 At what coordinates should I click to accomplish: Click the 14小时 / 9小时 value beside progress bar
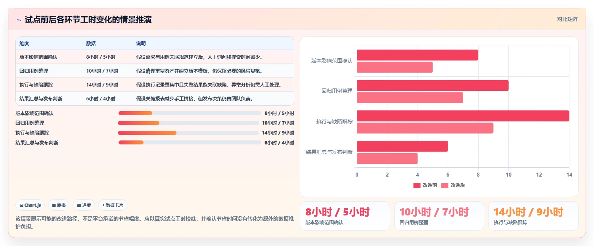click(x=278, y=133)
